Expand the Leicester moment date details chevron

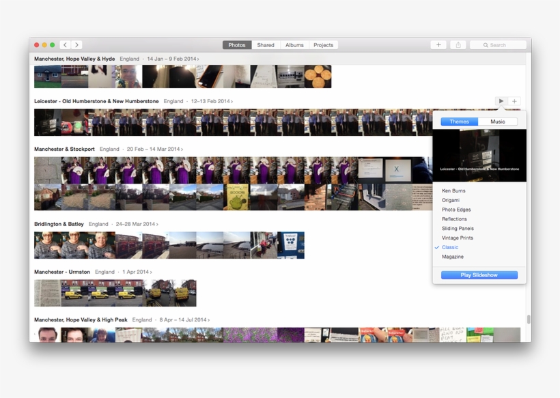(x=232, y=100)
